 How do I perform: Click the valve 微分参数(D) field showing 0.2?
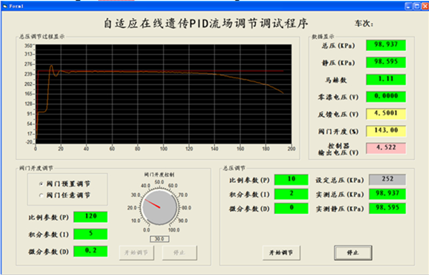[x=90, y=250]
